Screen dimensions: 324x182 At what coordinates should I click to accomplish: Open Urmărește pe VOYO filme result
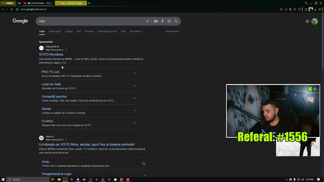[87, 144]
